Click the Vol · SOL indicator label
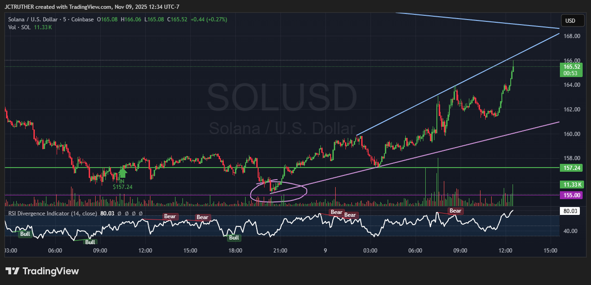 (19, 27)
